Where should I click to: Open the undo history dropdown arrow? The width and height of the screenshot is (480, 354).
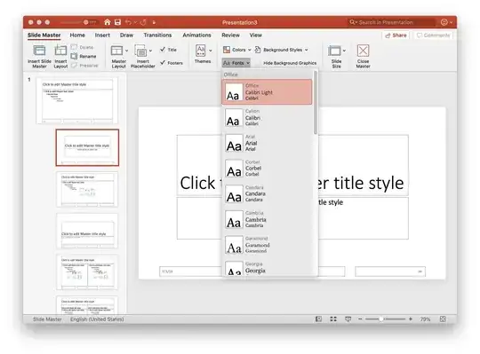click(135, 22)
